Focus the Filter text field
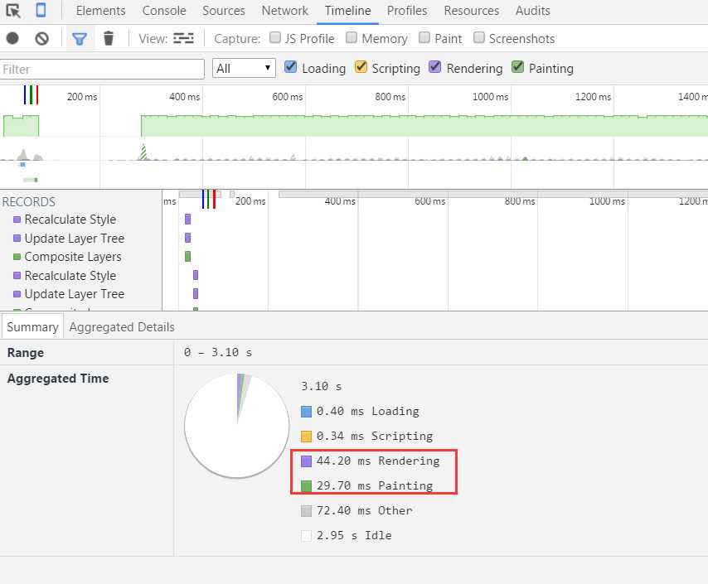 pyautogui.click(x=102, y=69)
